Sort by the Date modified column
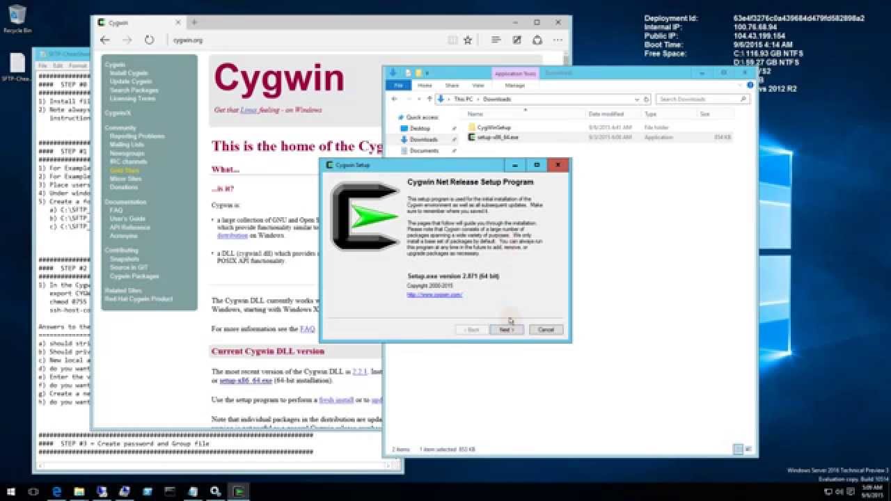The height and width of the screenshot is (501, 891). (x=606, y=113)
